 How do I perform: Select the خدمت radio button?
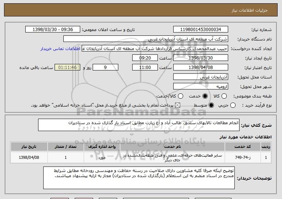click(205, 96)
